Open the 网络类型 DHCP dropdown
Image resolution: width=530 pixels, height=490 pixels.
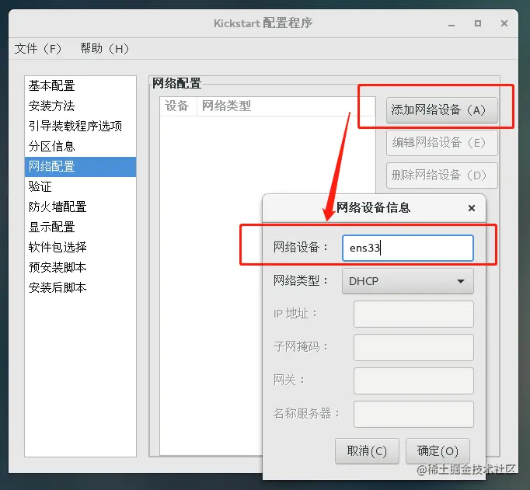point(408,281)
